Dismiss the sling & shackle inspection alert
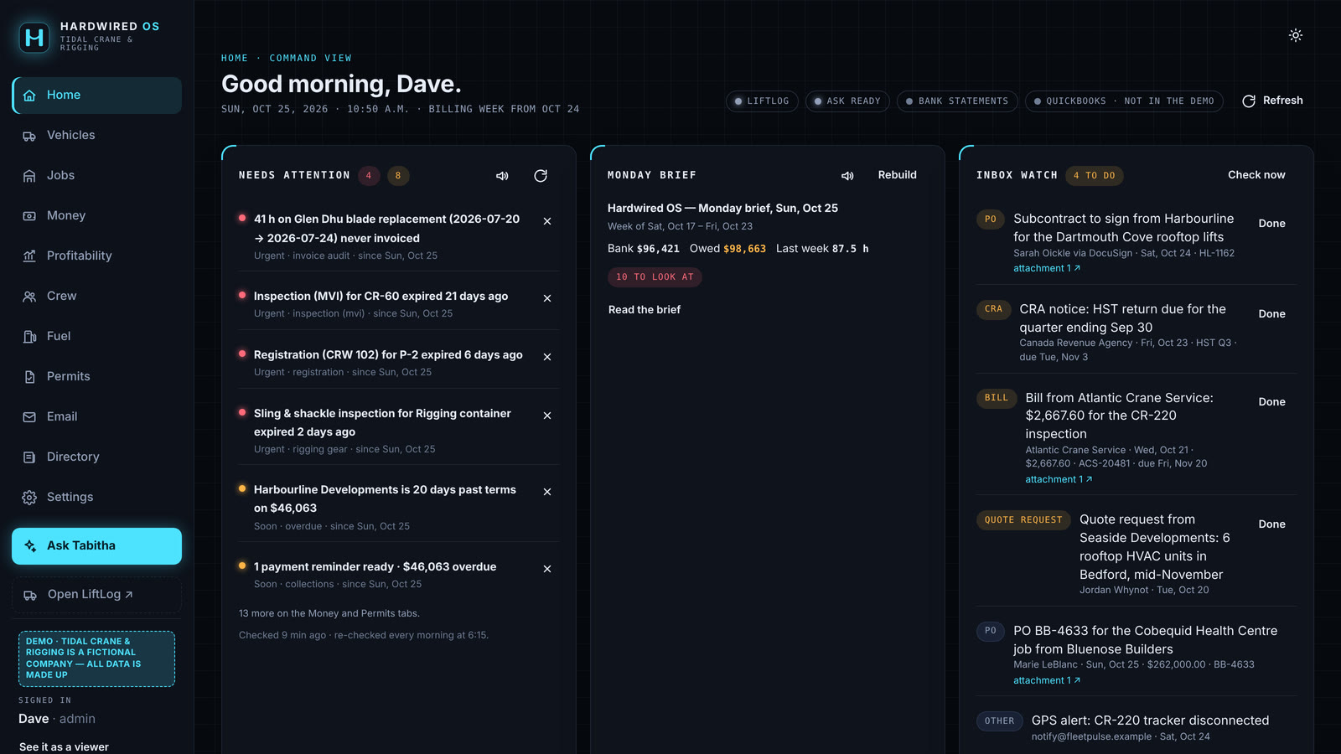The image size is (1341, 754). [x=547, y=416]
